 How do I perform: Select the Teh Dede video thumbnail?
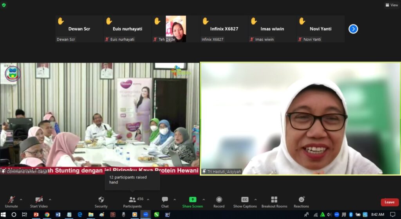pyautogui.click(x=176, y=29)
